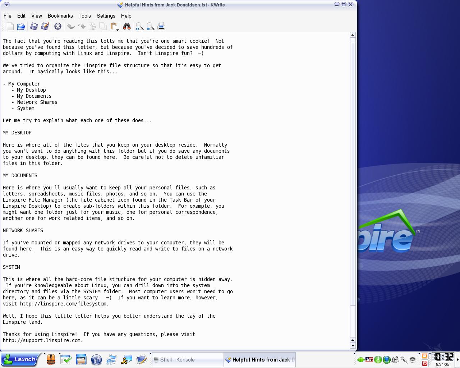The height and width of the screenshot is (368, 460).
Task: Open the File menu
Action: point(7,16)
